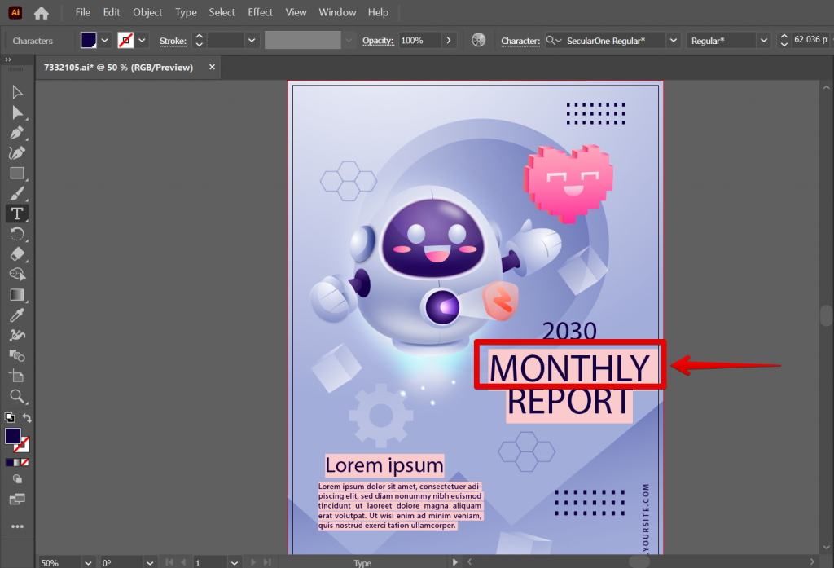Open the Window menu
The image size is (834, 568).
(337, 12)
